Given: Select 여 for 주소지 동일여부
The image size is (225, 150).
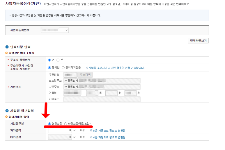Looking at the screenshot, I should pyautogui.click(x=49, y=60).
